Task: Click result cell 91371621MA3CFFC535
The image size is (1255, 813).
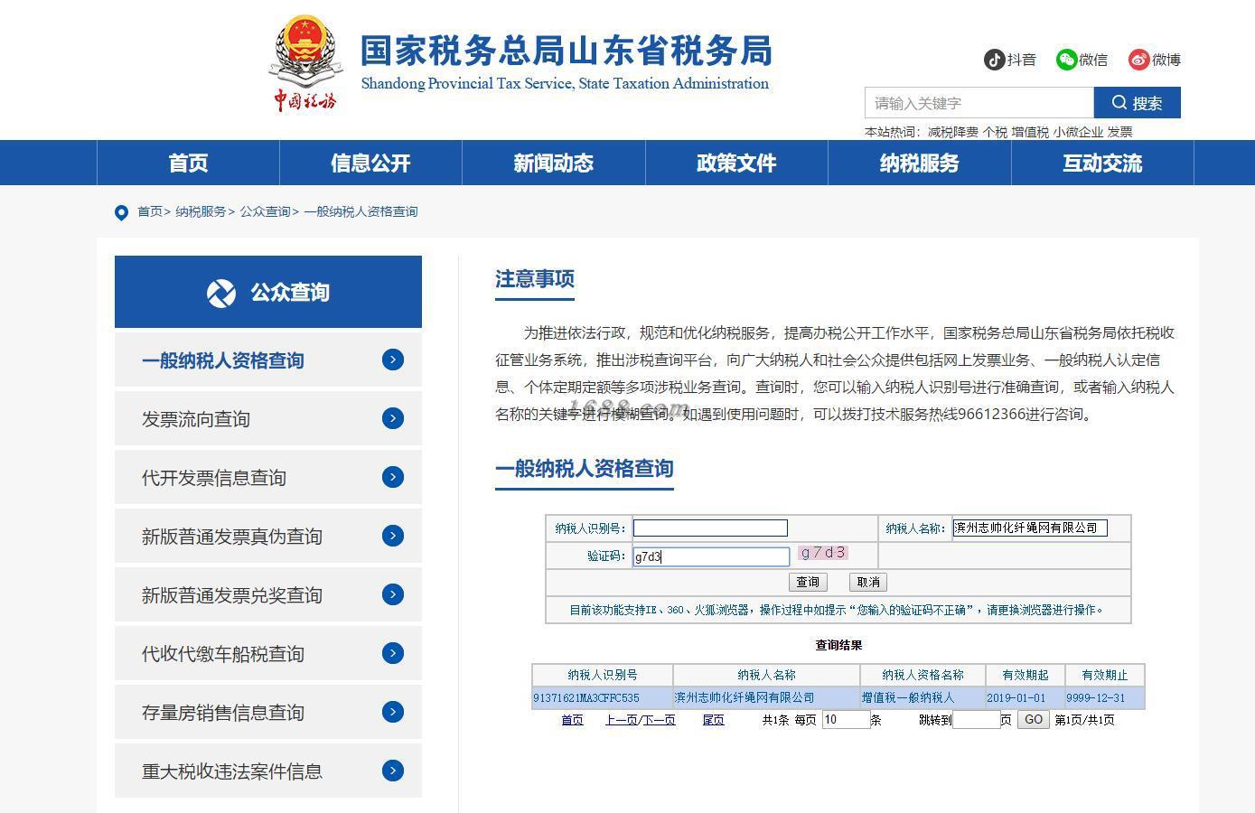Action: pyautogui.click(x=603, y=697)
